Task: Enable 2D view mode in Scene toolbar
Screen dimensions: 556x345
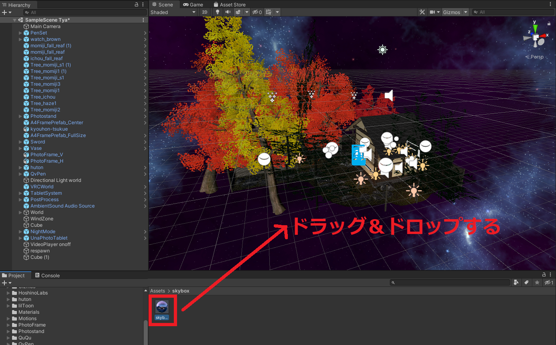Action: click(205, 12)
